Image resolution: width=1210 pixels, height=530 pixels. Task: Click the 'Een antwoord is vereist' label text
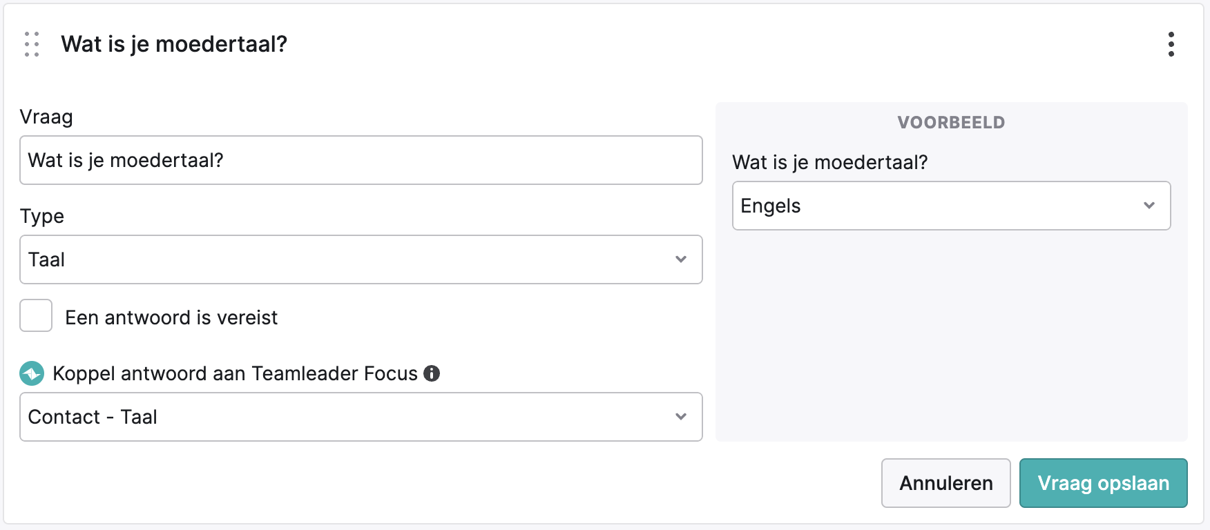171,317
